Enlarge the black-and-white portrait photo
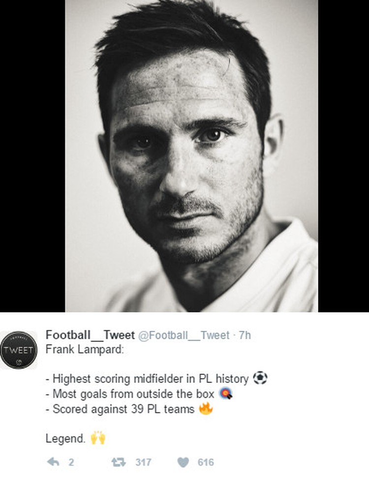Image resolution: width=369 pixels, height=480 pixels. pos(191,156)
